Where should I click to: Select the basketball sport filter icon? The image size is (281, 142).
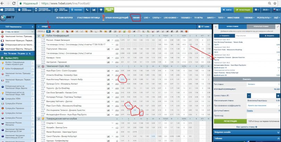click(x=72, y=31)
